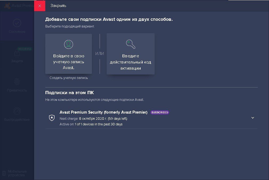Click the Avast logo in title bar
The width and height of the screenshot is (269, 180).
[7, 6]
